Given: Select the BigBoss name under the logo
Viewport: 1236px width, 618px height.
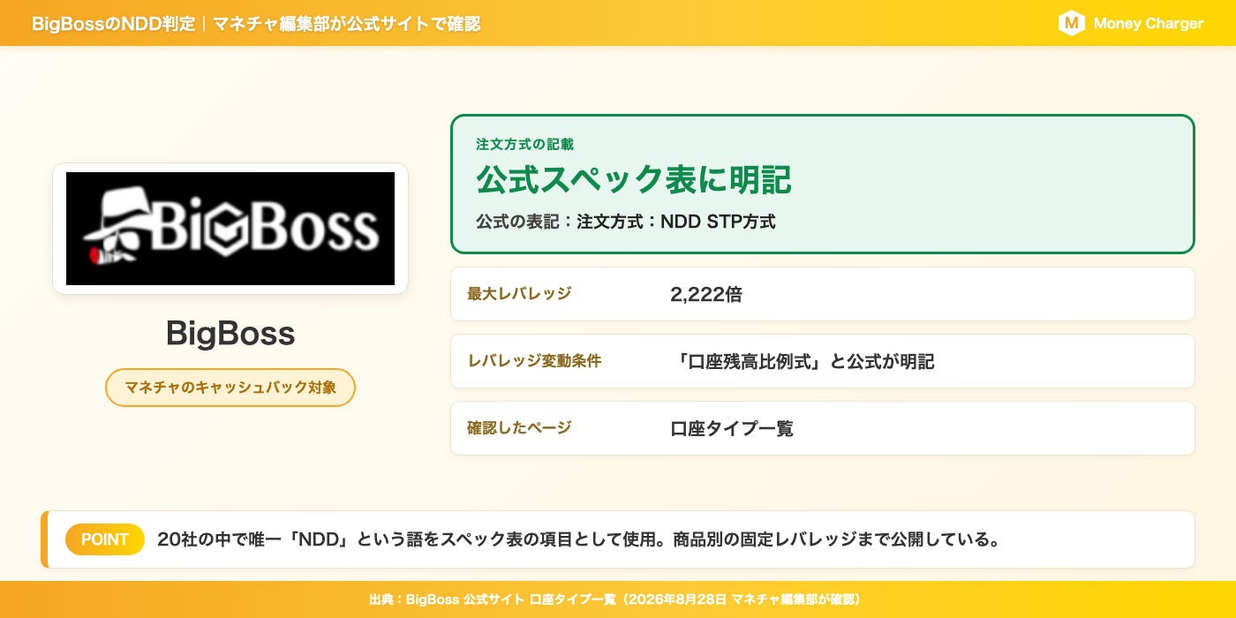Looking at the screenshot, I should point(230,334).
